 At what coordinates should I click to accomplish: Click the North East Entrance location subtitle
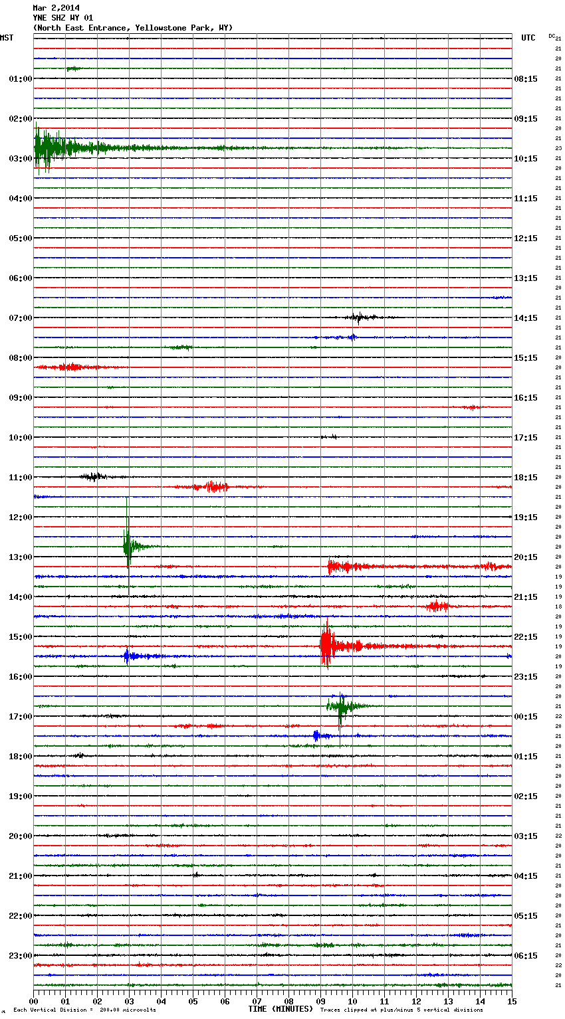[x=133, y=28]
